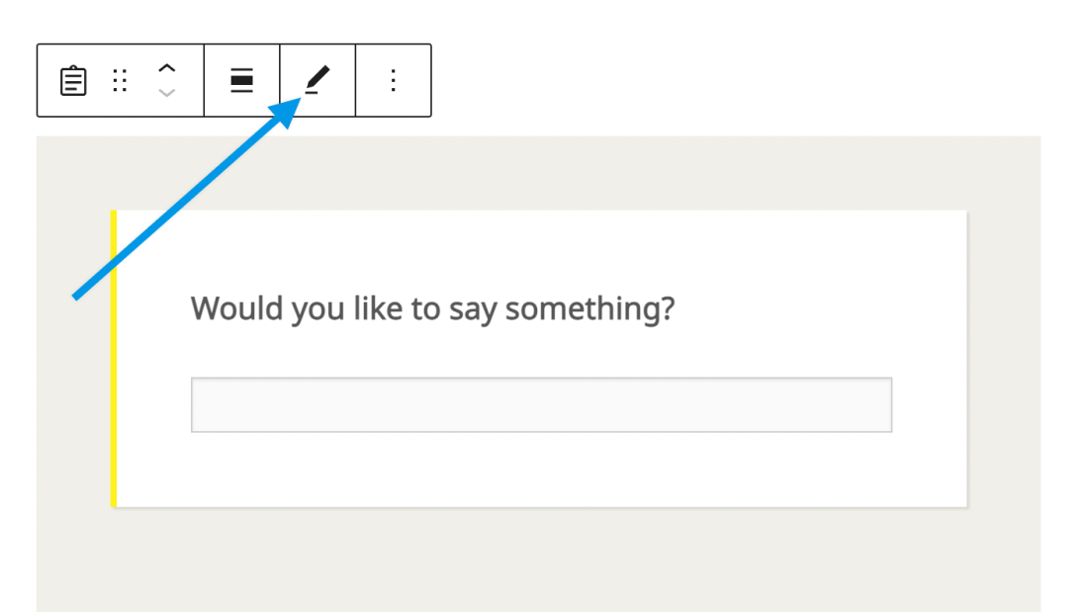Move the block up
This screenshot has height=612, width=1085.
(167, 68)
